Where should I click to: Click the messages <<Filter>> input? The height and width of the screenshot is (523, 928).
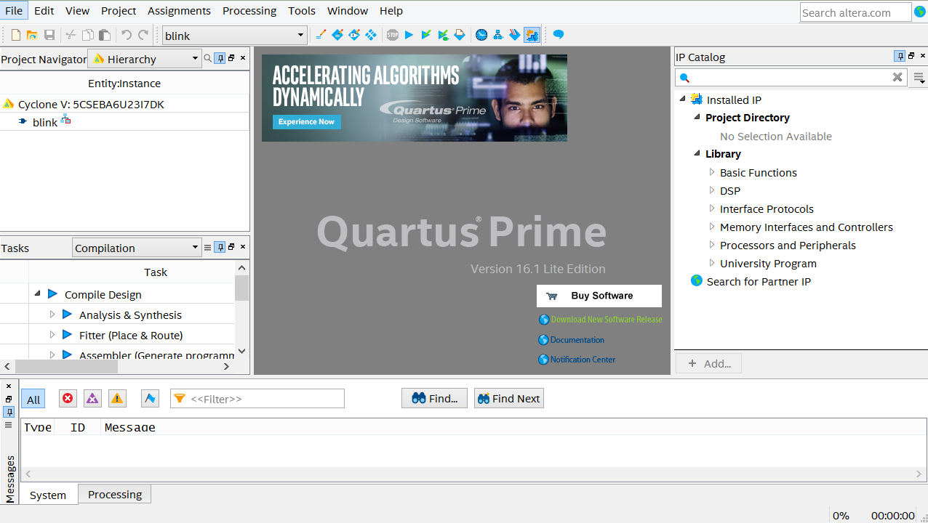click(x=257, y=398)
